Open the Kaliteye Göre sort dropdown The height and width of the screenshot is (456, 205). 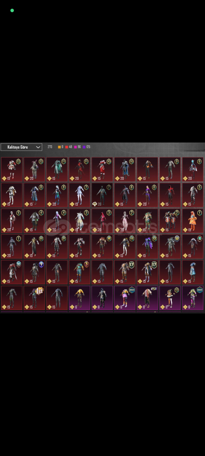[x=21, y=147]
